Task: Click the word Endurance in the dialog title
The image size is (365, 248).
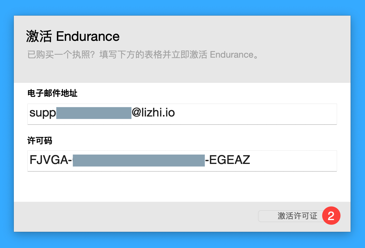Action: click(x=88, y=37)
